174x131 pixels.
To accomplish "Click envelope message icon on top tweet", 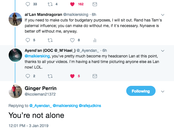I will (x=95, y=4).
